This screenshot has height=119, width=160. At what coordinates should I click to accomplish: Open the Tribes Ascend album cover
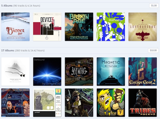coord(142,103)
